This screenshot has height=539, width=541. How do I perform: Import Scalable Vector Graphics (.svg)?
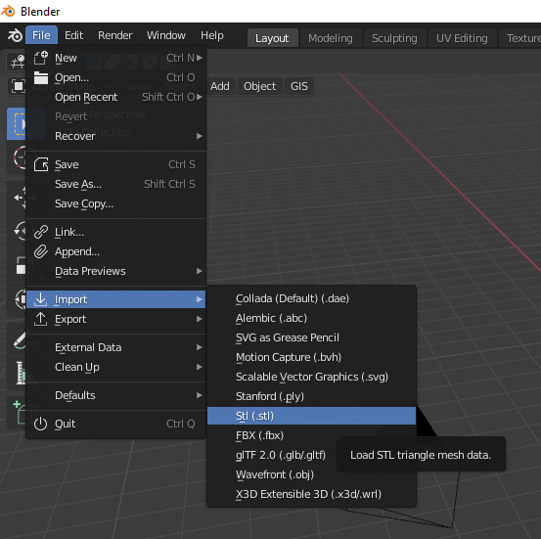311,377
